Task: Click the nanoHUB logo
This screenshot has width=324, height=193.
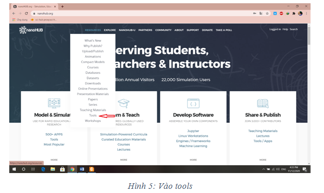Action: pos(31,30)
